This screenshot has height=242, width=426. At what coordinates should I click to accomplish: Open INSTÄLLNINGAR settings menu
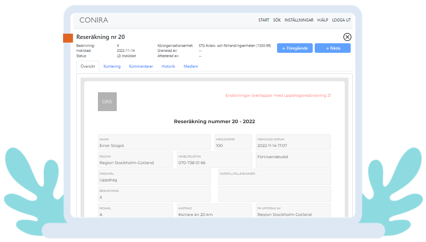click(x=299, y=20)
